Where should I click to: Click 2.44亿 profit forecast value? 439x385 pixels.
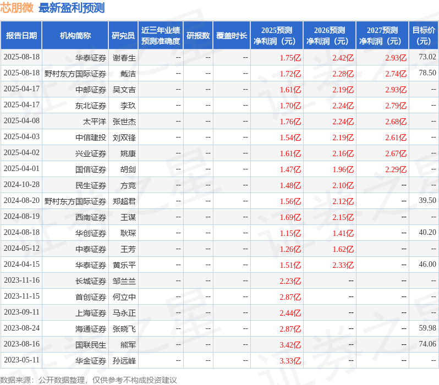[290, 313]
